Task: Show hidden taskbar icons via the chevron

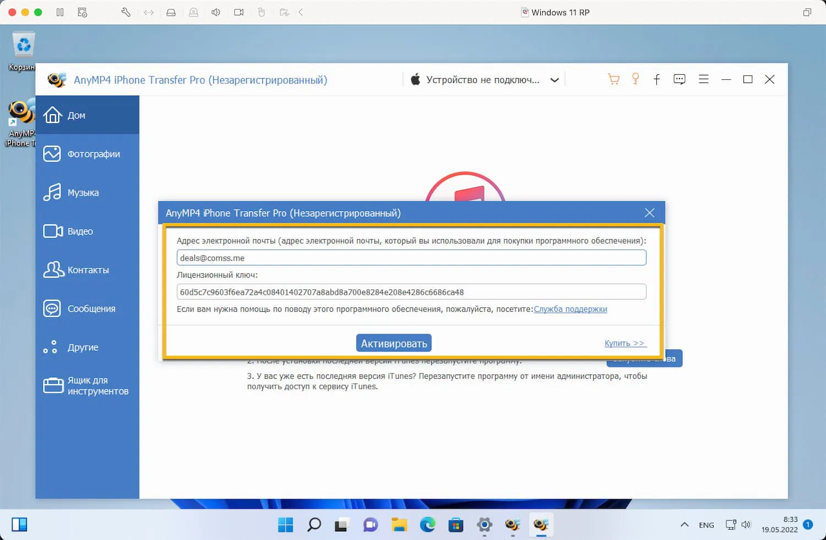Action: [684, 525]
